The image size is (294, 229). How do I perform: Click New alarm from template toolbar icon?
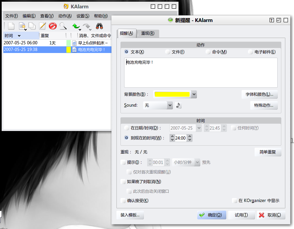(x=22, y=26)
